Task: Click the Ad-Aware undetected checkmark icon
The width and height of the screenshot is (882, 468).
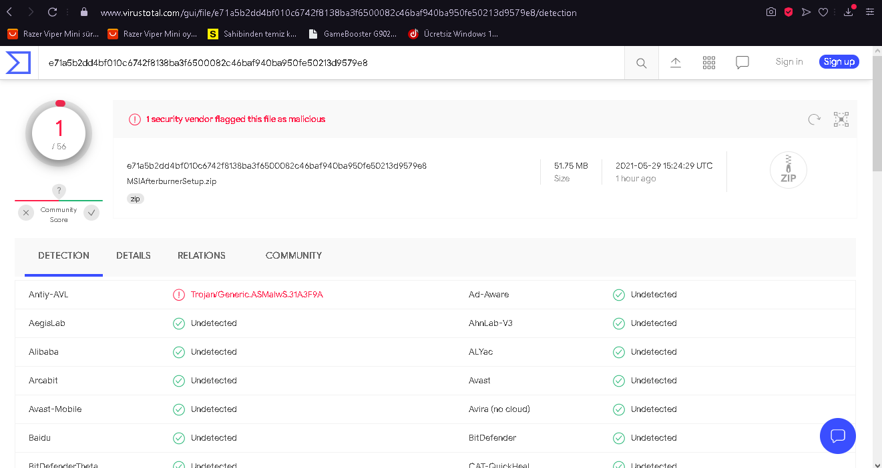Action: pos(619,295)
